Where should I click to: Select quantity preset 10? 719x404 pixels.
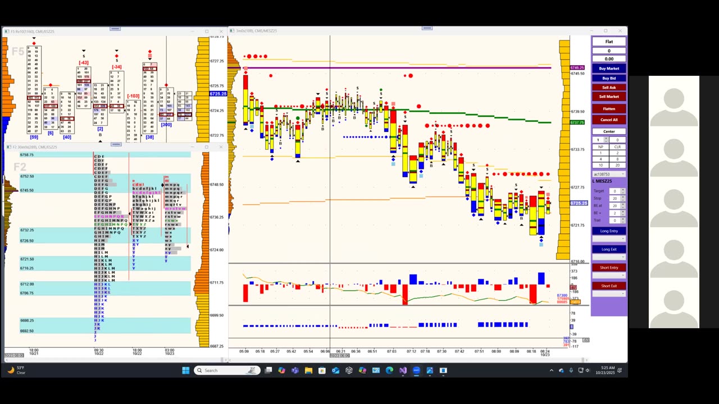(x=600, y=166)
